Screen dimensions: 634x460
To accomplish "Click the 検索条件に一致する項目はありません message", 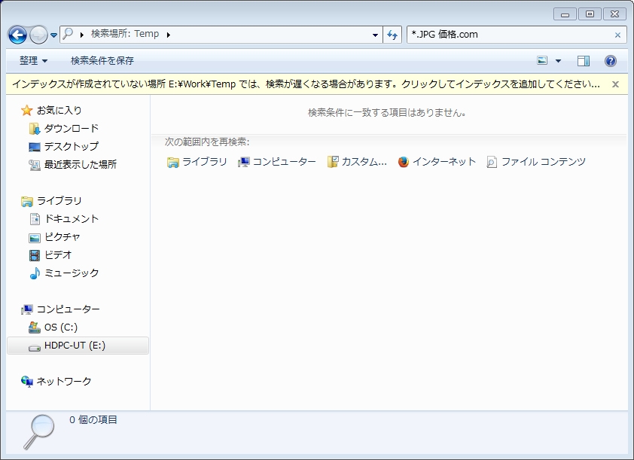I will pos(387,113).
